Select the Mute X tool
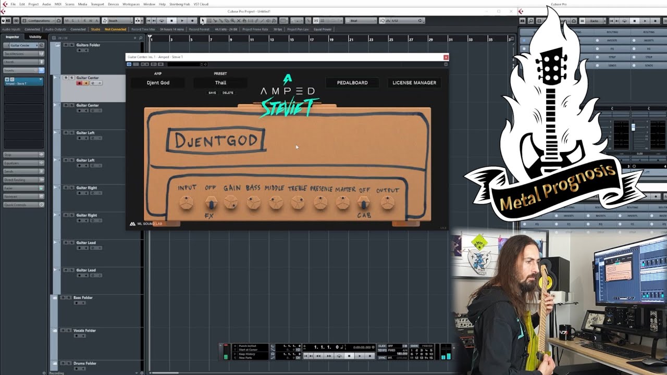The image size is (667, 375). click(x=238, y=21)
